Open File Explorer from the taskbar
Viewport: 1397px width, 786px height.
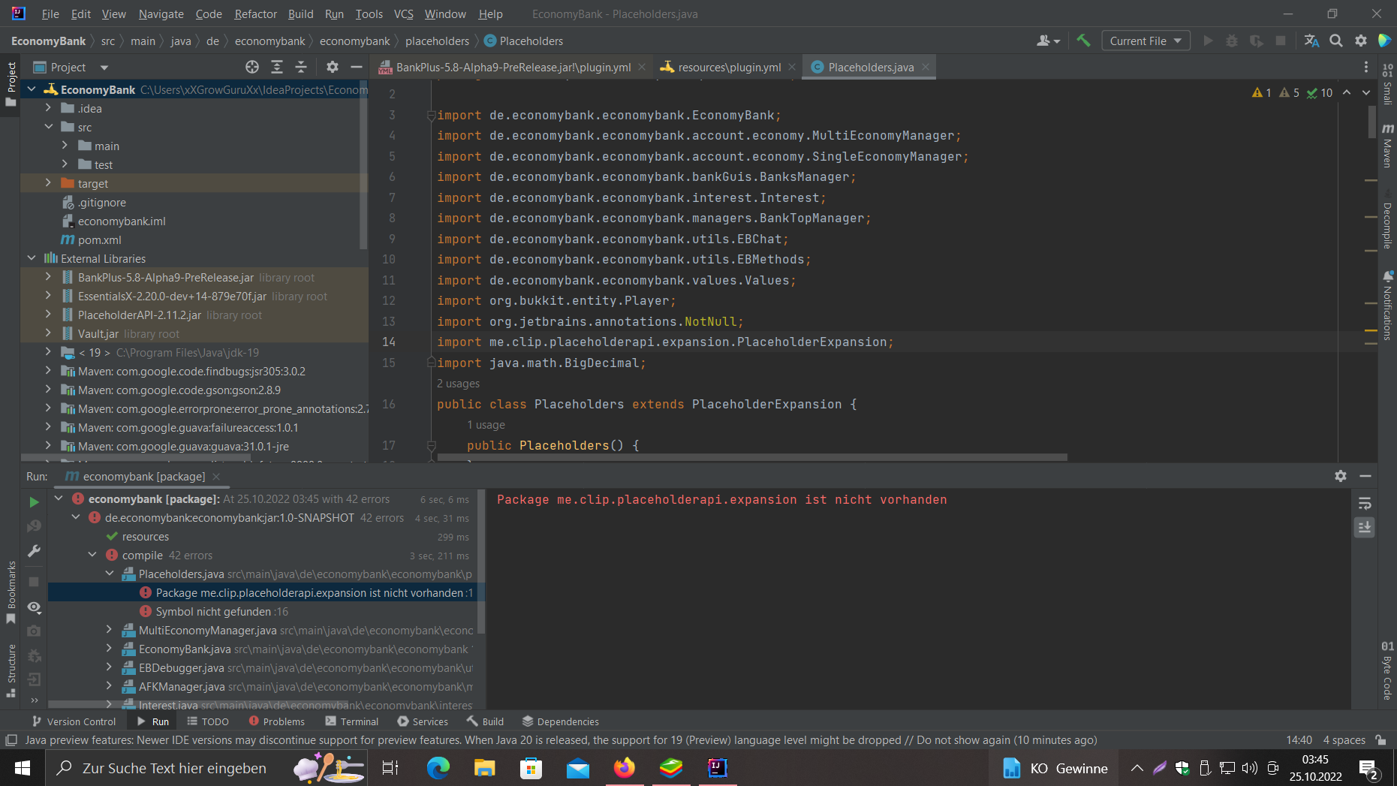(484, 768)
